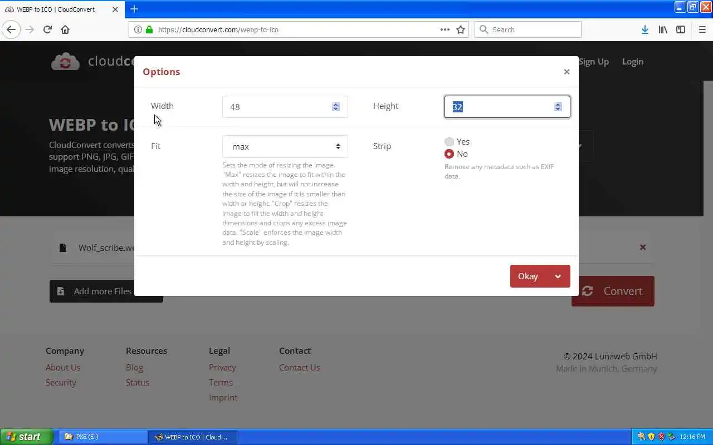Open the Sign Up page
This screenshot has height=445, width=713.
tap(593, 62)
